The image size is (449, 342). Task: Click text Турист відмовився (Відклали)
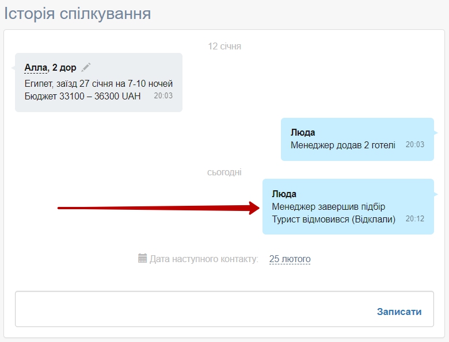(x=334, y=220)
